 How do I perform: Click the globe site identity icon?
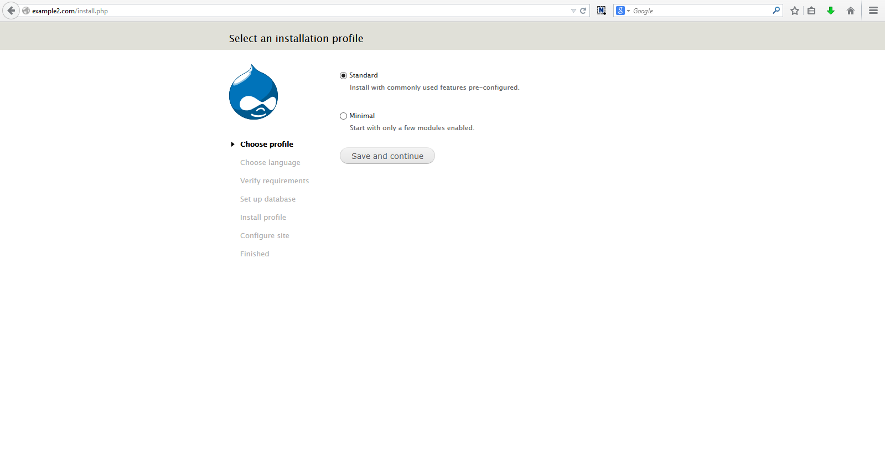pyautogui.click(x=26, y=11)
